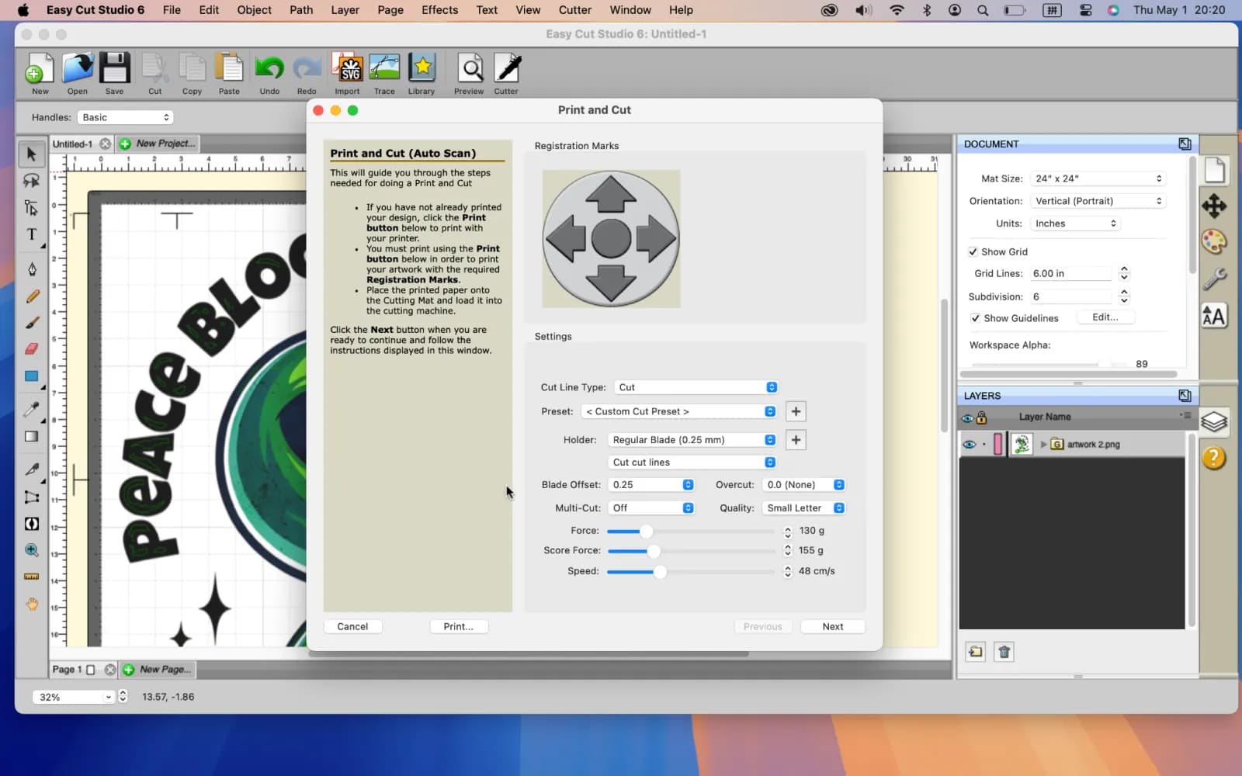The image size is (1242, 776).
Task: Expand the artwork 2.png layer triangle
Action: click(x=1043, y=445)
